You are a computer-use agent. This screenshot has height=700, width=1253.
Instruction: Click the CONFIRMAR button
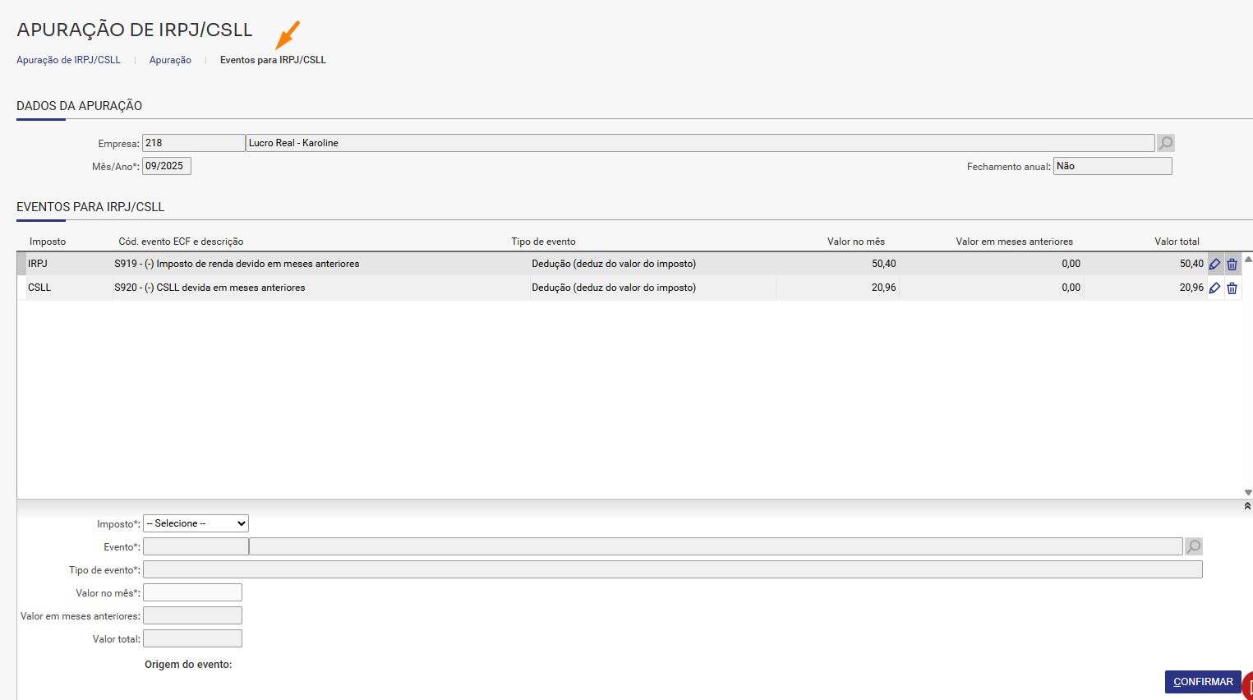tap(1203, 682)
